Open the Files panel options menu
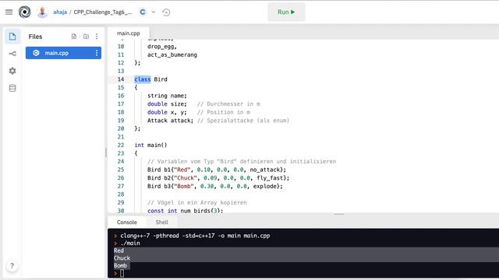The width and height of the screenshot is (499, 280). [97, 37]
